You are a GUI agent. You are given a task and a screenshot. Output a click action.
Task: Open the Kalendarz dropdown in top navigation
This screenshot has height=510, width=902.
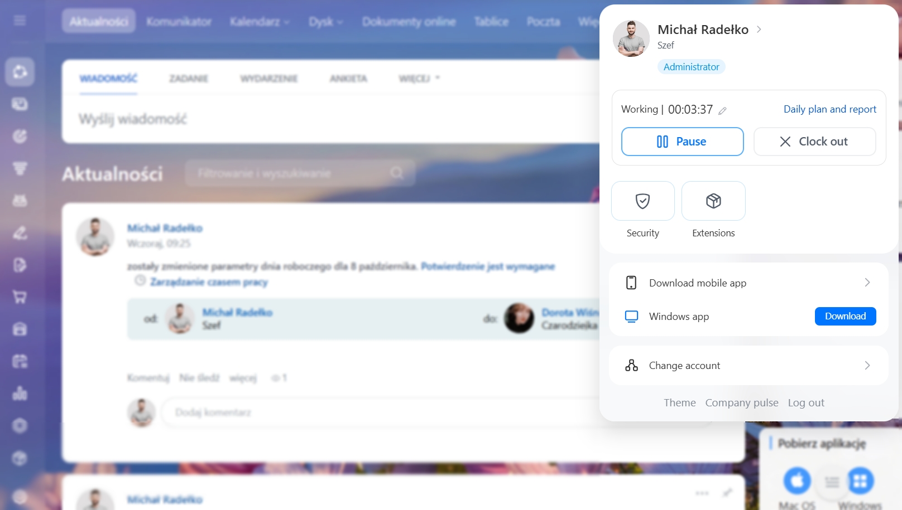pos(260,22)
